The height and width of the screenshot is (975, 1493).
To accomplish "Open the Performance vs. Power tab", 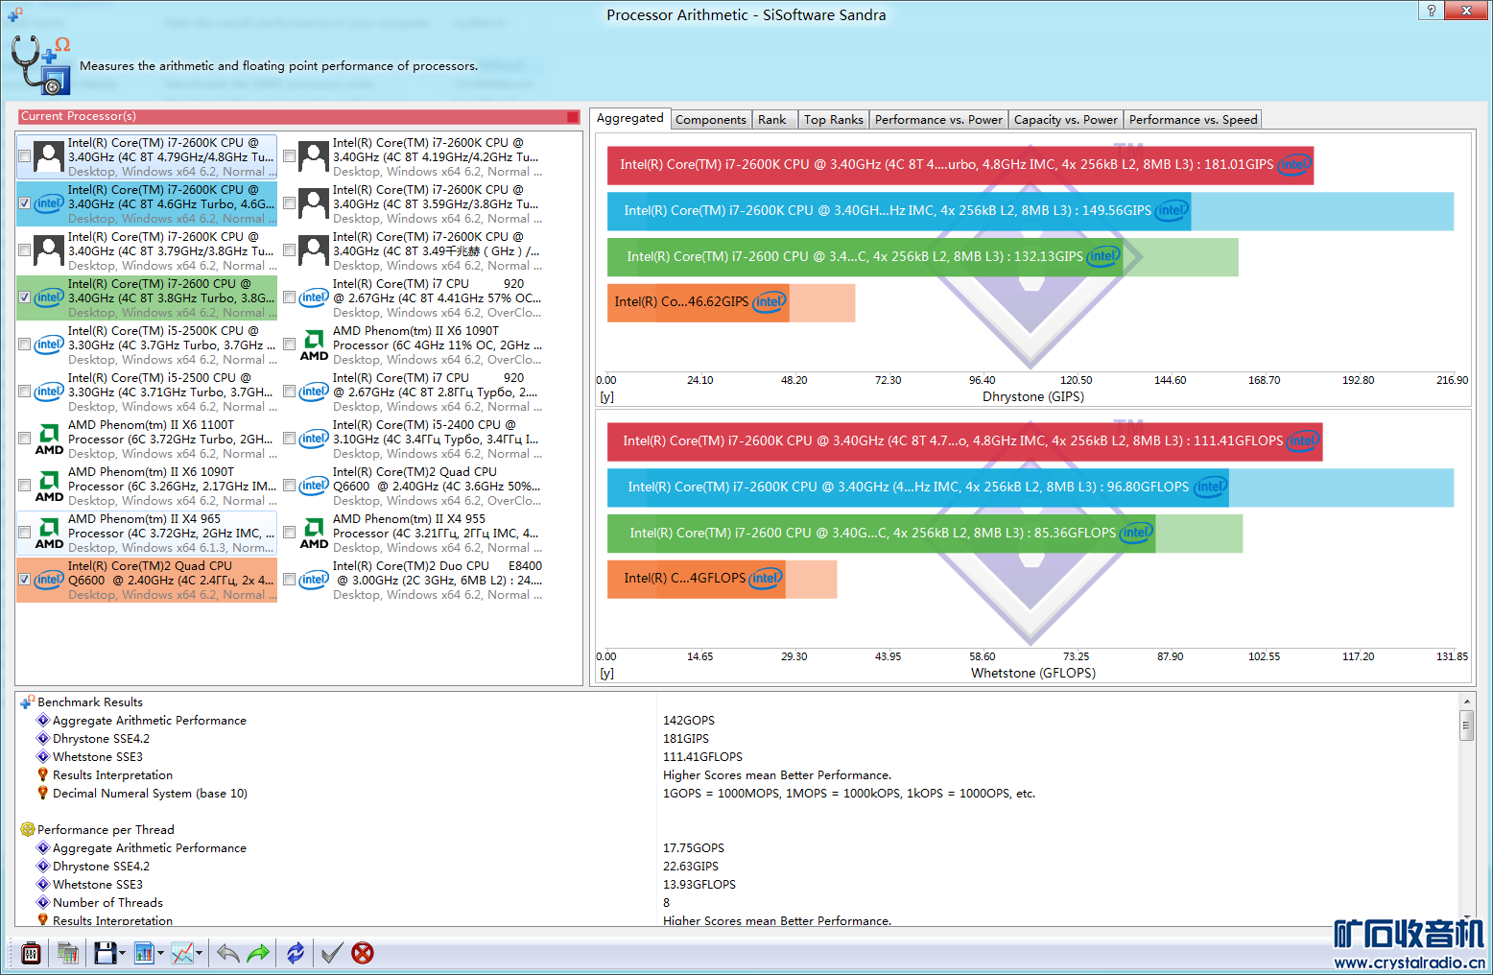I will tap(937, 120).
